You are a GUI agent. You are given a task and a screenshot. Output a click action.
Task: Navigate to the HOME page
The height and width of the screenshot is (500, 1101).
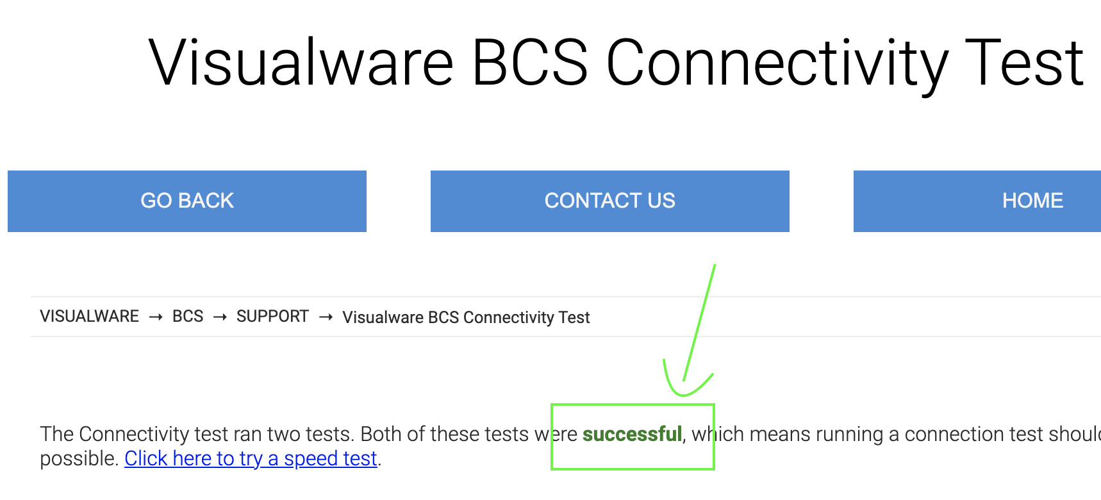(1032, 201)
